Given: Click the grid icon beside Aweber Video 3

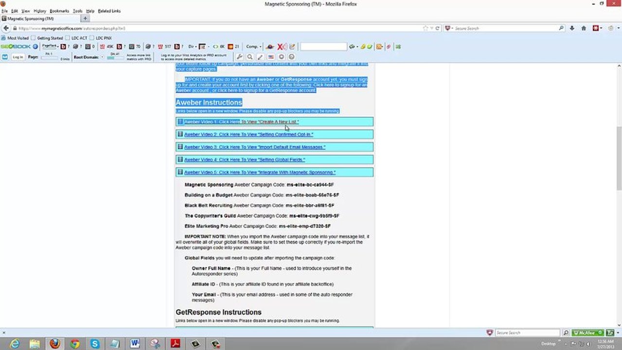Looking at the screenshot, I should pyautogui.click(x=180, y=147).
